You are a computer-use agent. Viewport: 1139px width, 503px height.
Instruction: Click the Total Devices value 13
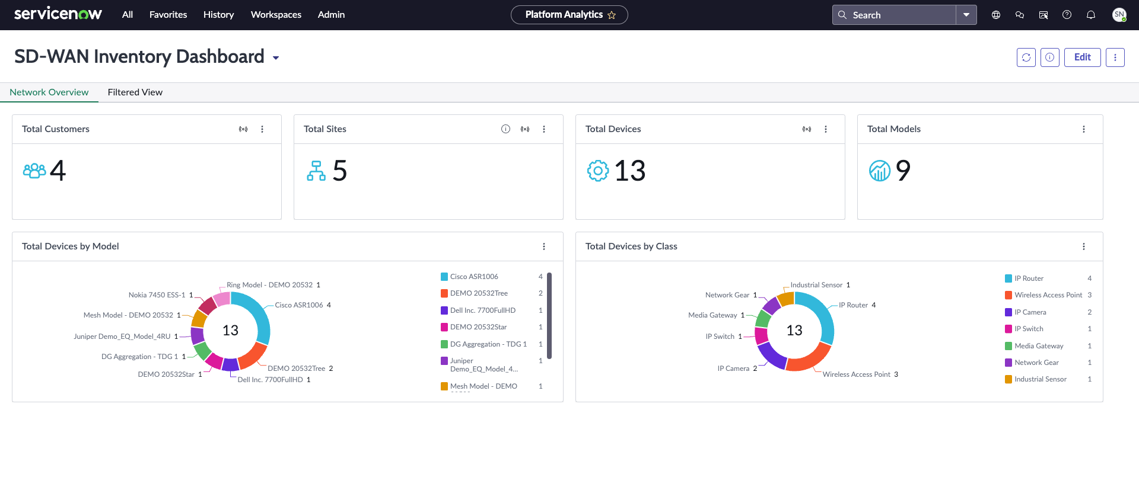click(x=630, y=171)
